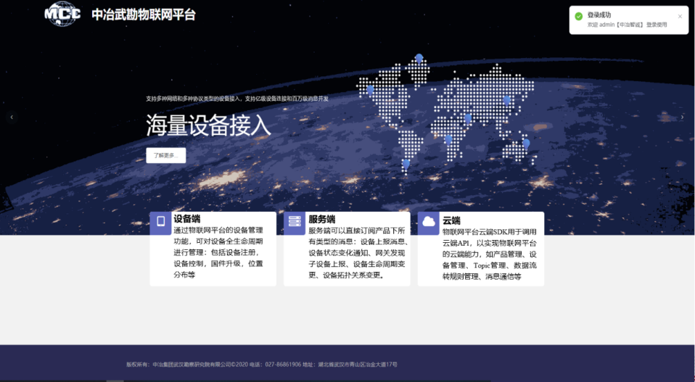Viewport: 695px width, 382px height.
Task: Click the bottommost map pin of dotted map
Action: coord(406,165)
